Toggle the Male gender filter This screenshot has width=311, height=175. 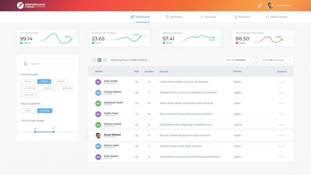point(28,111)
